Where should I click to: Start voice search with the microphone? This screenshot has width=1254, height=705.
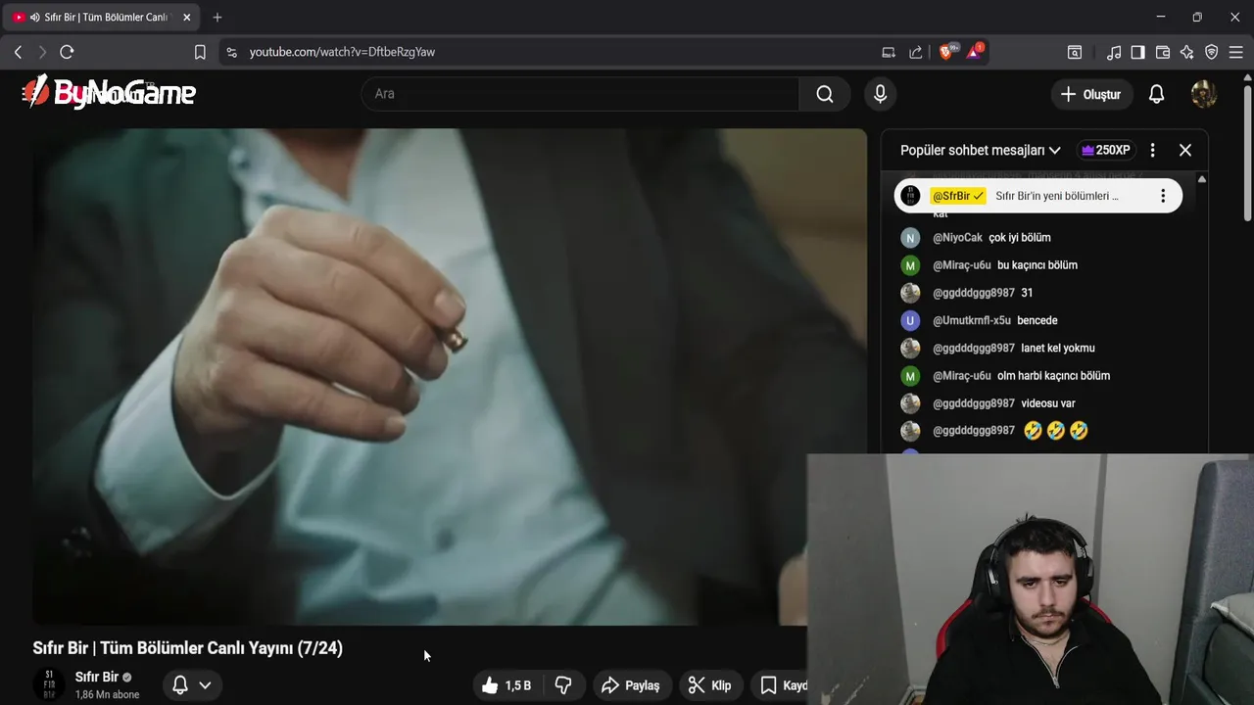pyautogui.click(x=880, y=94)
